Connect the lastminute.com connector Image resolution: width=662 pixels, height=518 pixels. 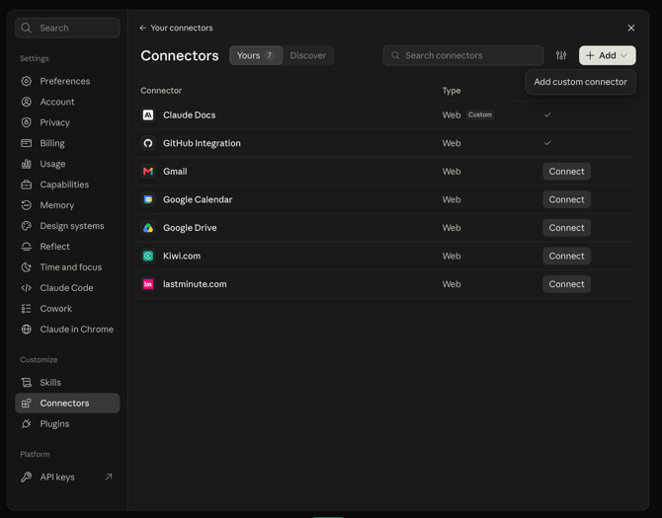pyautogui.click(x=566, y=284)
